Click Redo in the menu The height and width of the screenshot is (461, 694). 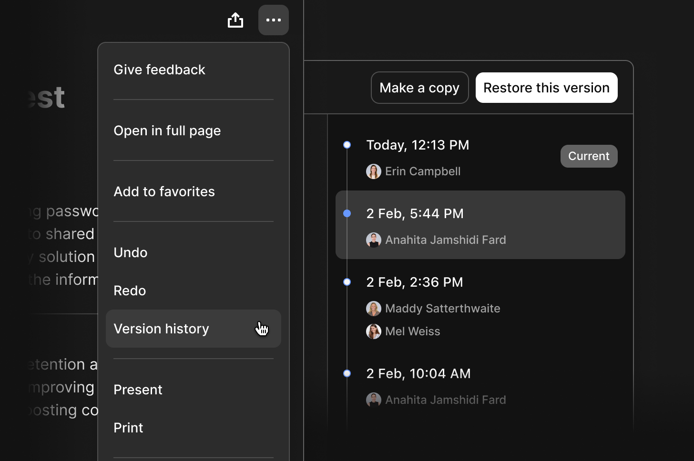(x=194, y=291)
